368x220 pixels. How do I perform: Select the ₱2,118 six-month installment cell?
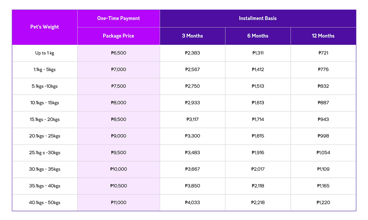(258, 186)
